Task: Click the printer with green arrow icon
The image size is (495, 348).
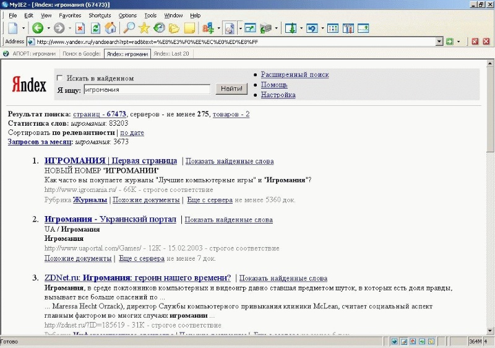Action: (x=266, y=28)
